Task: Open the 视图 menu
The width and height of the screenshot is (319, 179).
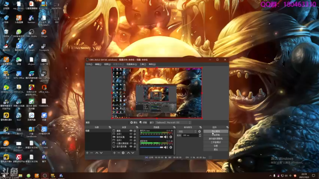Action: click(107, 64)
